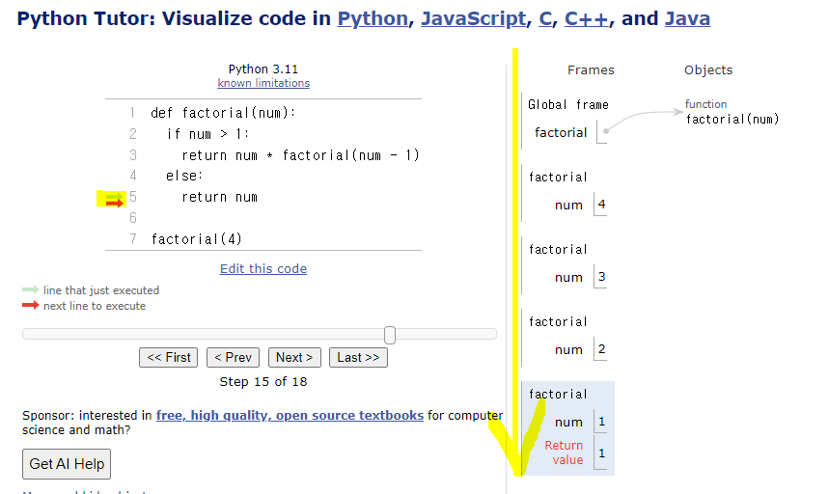Click the Return value label in the active frame

(x=565, y=453)
